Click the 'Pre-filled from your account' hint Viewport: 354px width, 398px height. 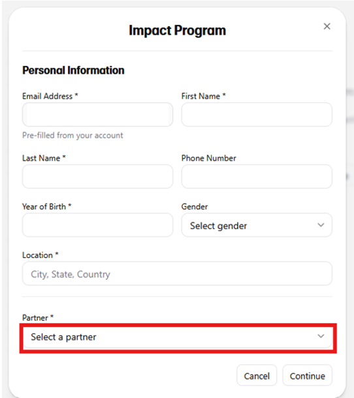(72, 135)
